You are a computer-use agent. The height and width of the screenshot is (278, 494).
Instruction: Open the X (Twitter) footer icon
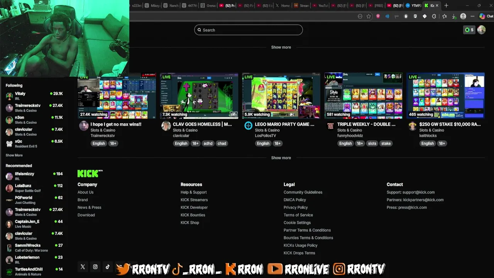point(83,267)
